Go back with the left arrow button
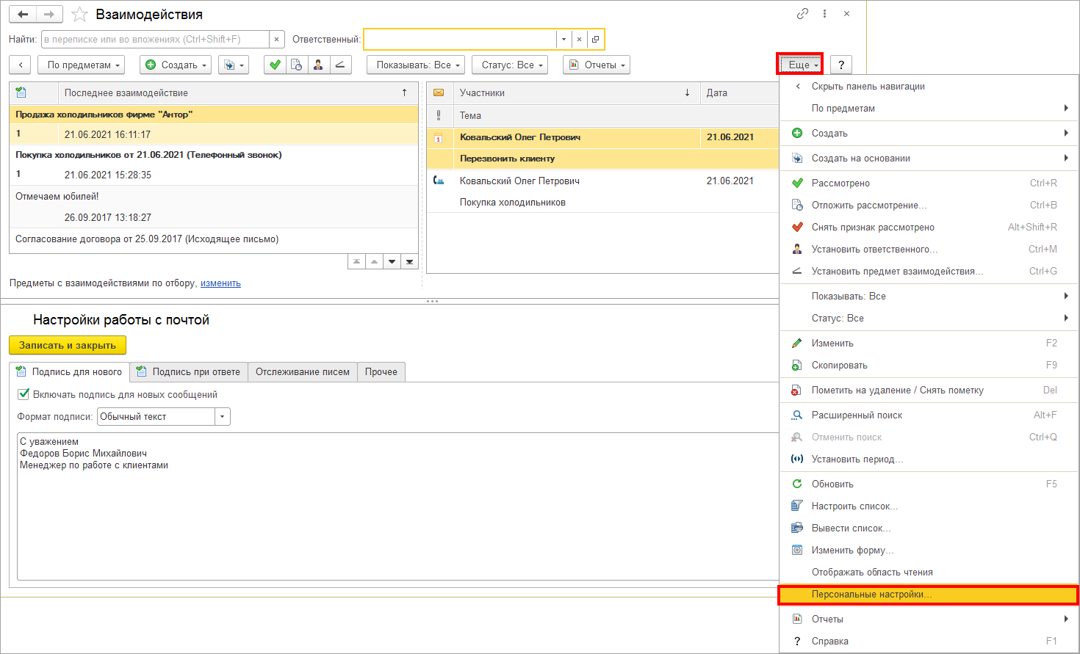 [x=23, y=14]
